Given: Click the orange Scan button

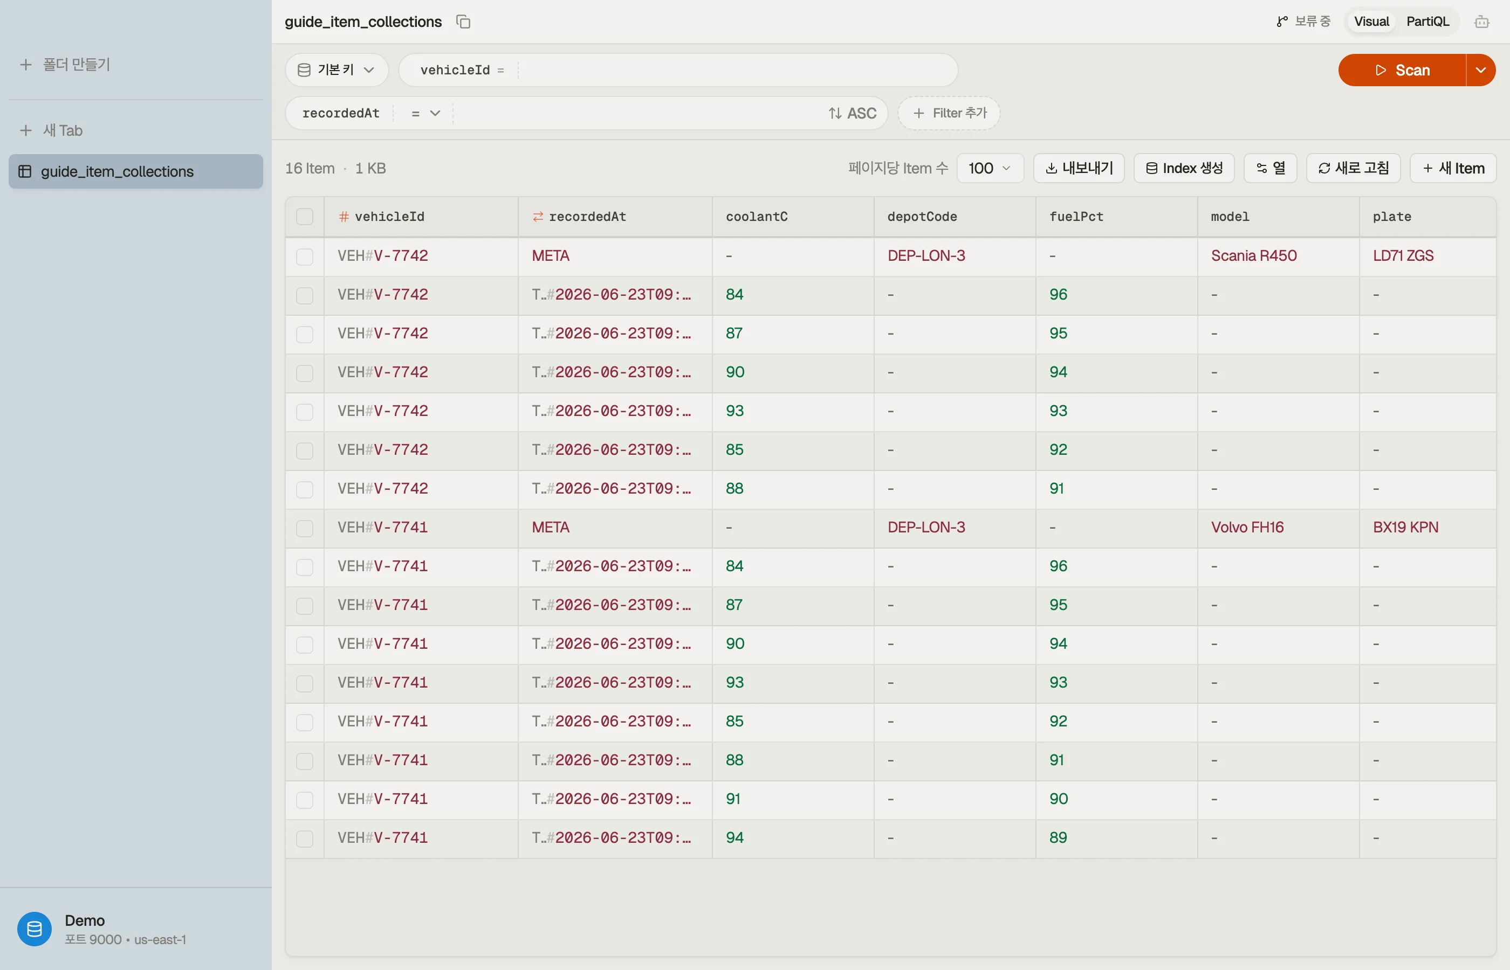Looking at the screenshot, I should tap(1402, 70).
